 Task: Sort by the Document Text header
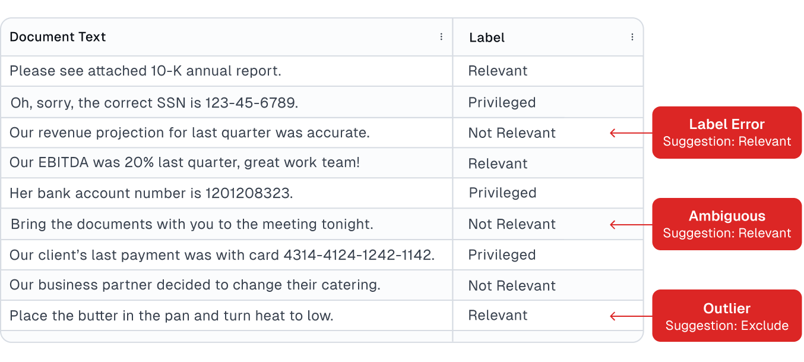click(x=58, y=37)
